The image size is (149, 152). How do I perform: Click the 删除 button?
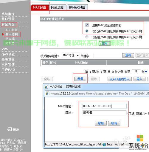[x=94, y=79]
